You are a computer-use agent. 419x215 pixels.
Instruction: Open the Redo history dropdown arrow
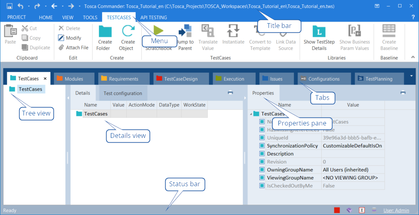pyautogui.click(x=45, y=6)
